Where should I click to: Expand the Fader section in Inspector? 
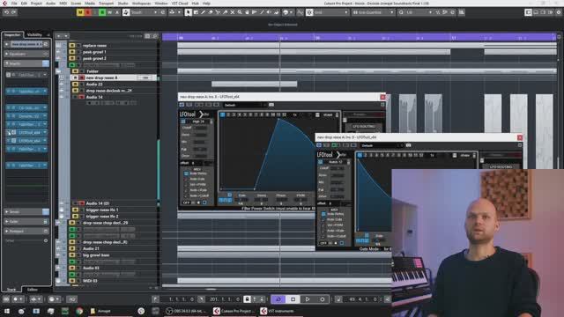tap(26, 222)
